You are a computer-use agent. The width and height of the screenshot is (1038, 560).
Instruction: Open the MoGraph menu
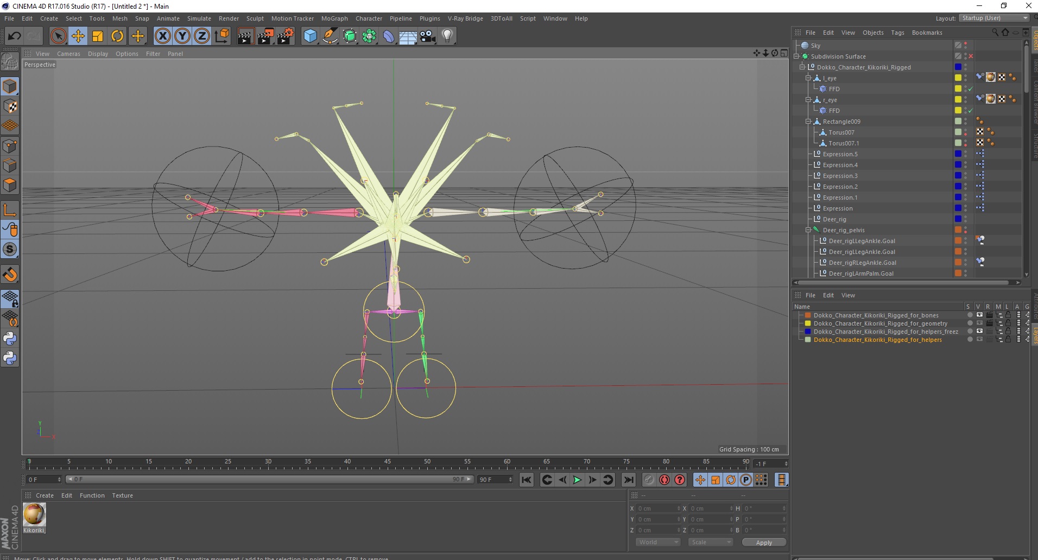(334, 18)
